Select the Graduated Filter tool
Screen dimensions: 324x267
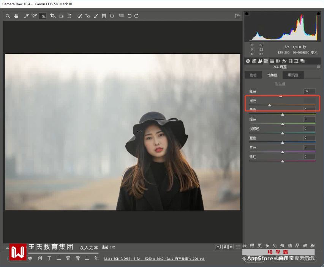pyautogui.click(x=104, y=16)
